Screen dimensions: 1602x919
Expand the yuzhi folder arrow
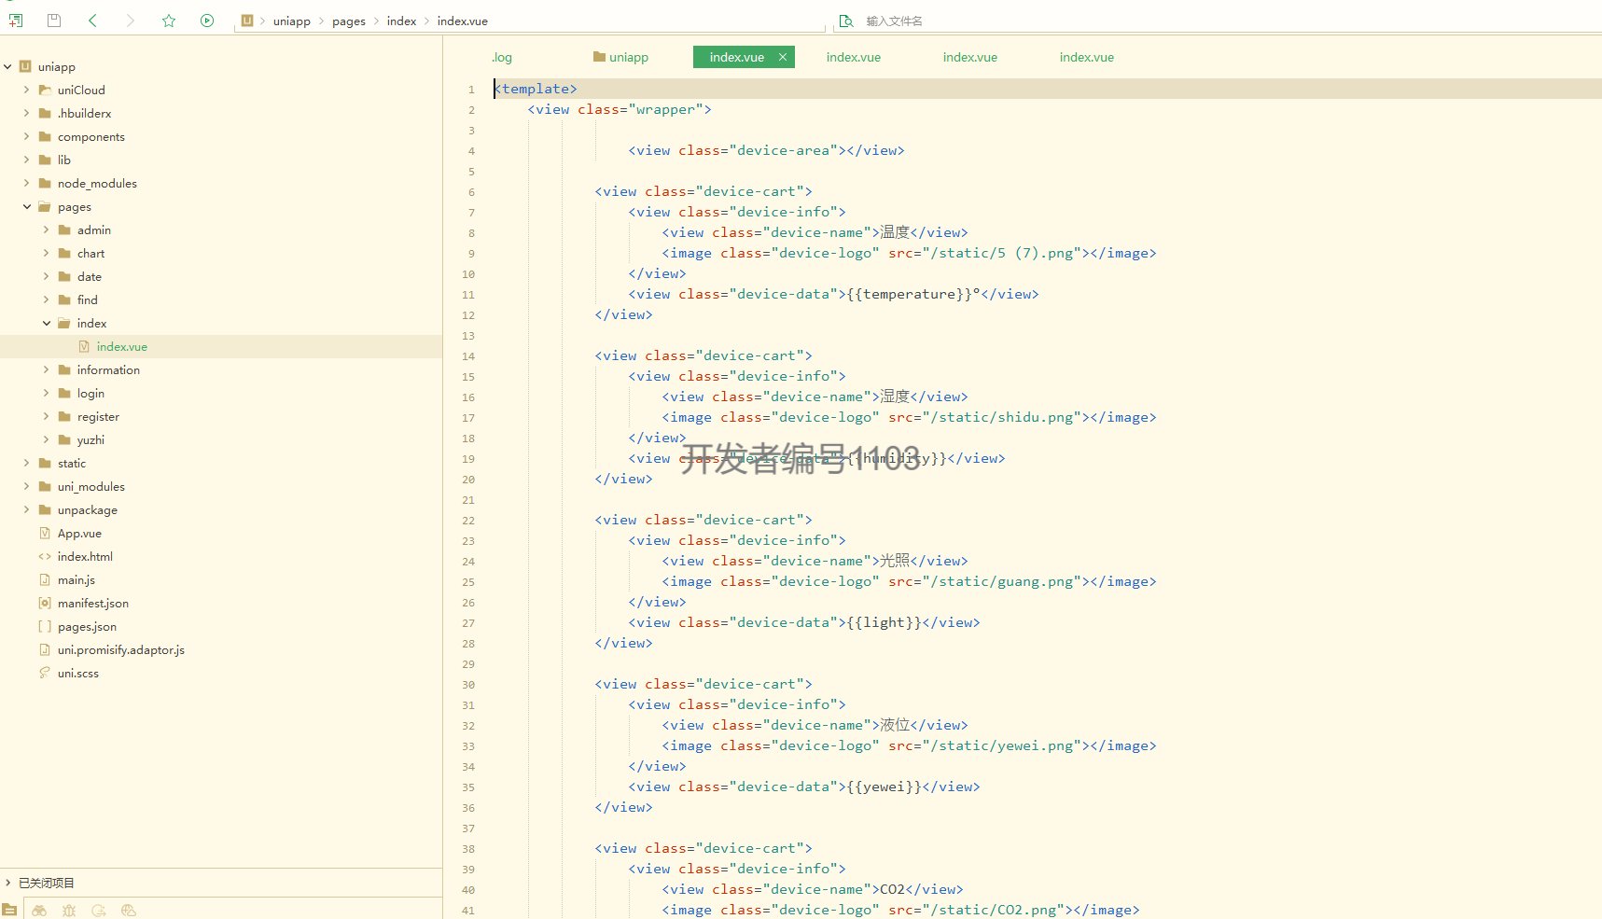click(x=46, y=440)
